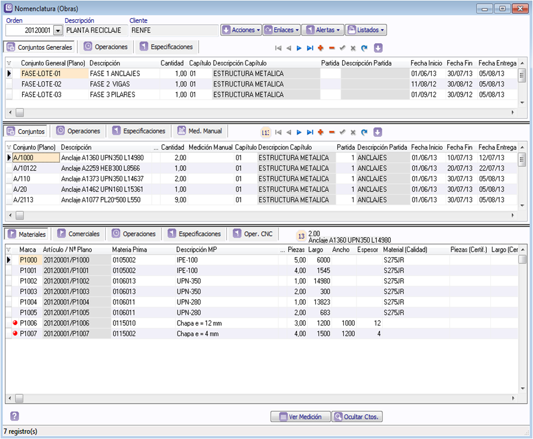Click the Ocultar Ctos. button
Viewport: 533px width, 439px height.
(x=357, y=417)
